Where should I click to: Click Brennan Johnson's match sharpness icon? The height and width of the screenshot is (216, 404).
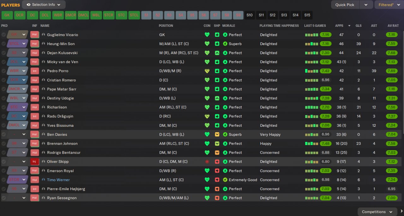tap(217, 143)
